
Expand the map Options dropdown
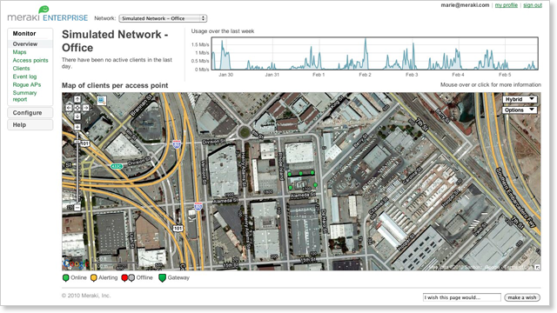click(520, 110)
